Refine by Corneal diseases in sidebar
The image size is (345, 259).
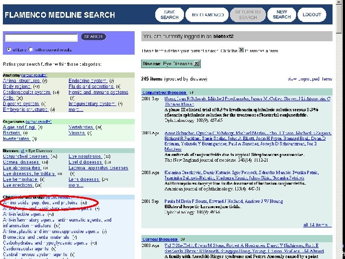pyautogui.click(x=22, y=162)
